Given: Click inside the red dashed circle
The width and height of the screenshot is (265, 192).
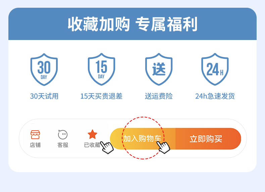Looking at the screenshot, I should pos(143,138).
